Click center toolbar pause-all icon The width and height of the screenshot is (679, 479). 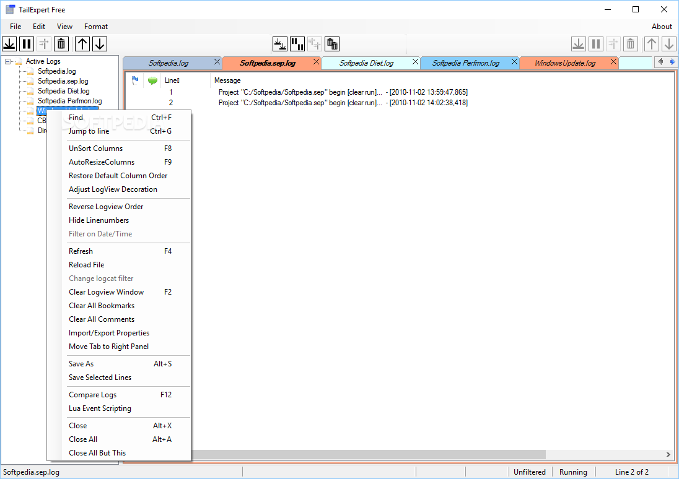297,44
